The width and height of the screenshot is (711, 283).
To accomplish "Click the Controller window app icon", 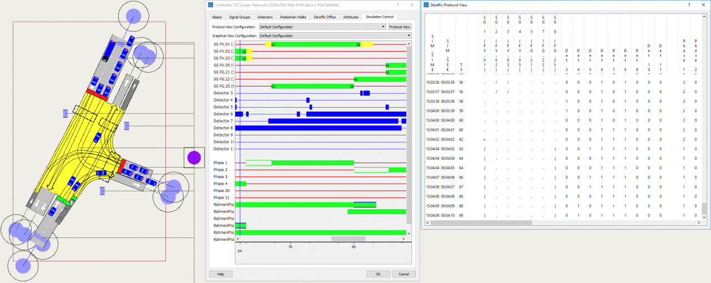I will (210, 4).
